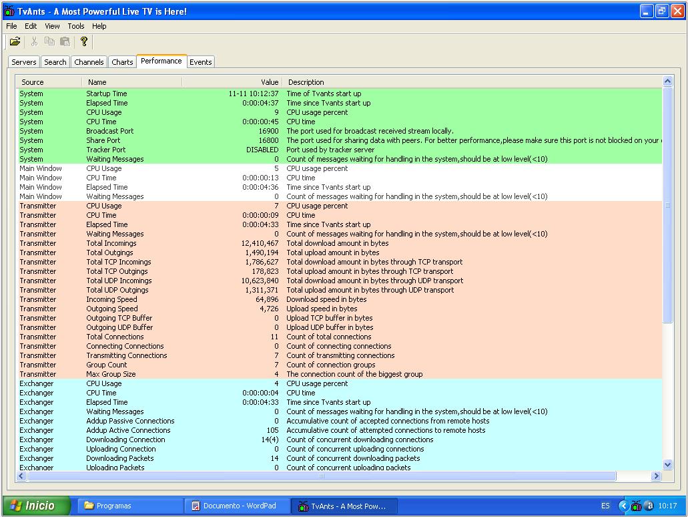Switch to the Search tab
The width and height of the screenshot is (688, 517).
coord(55,62)
